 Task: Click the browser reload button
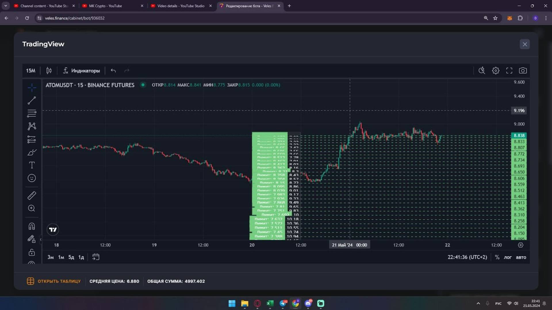tap(27, 18)
